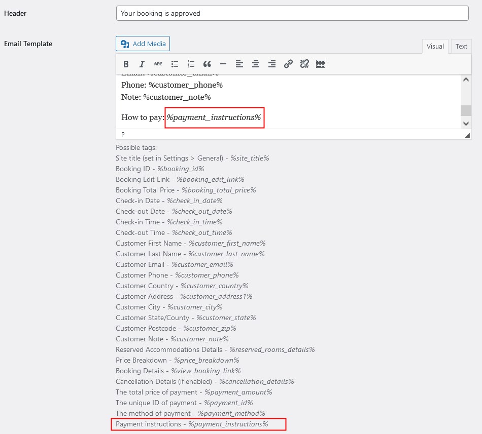Click the %check_in_date% tag
Viewport: 482px width, 434px height.
[x=195, y=201]
